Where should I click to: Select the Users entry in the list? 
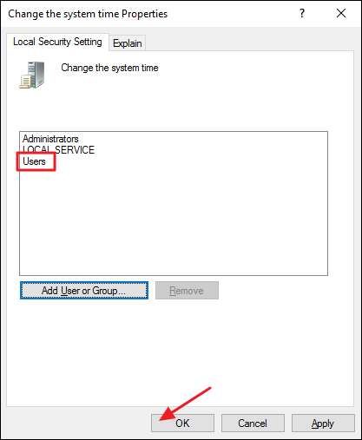coord(34,161)
